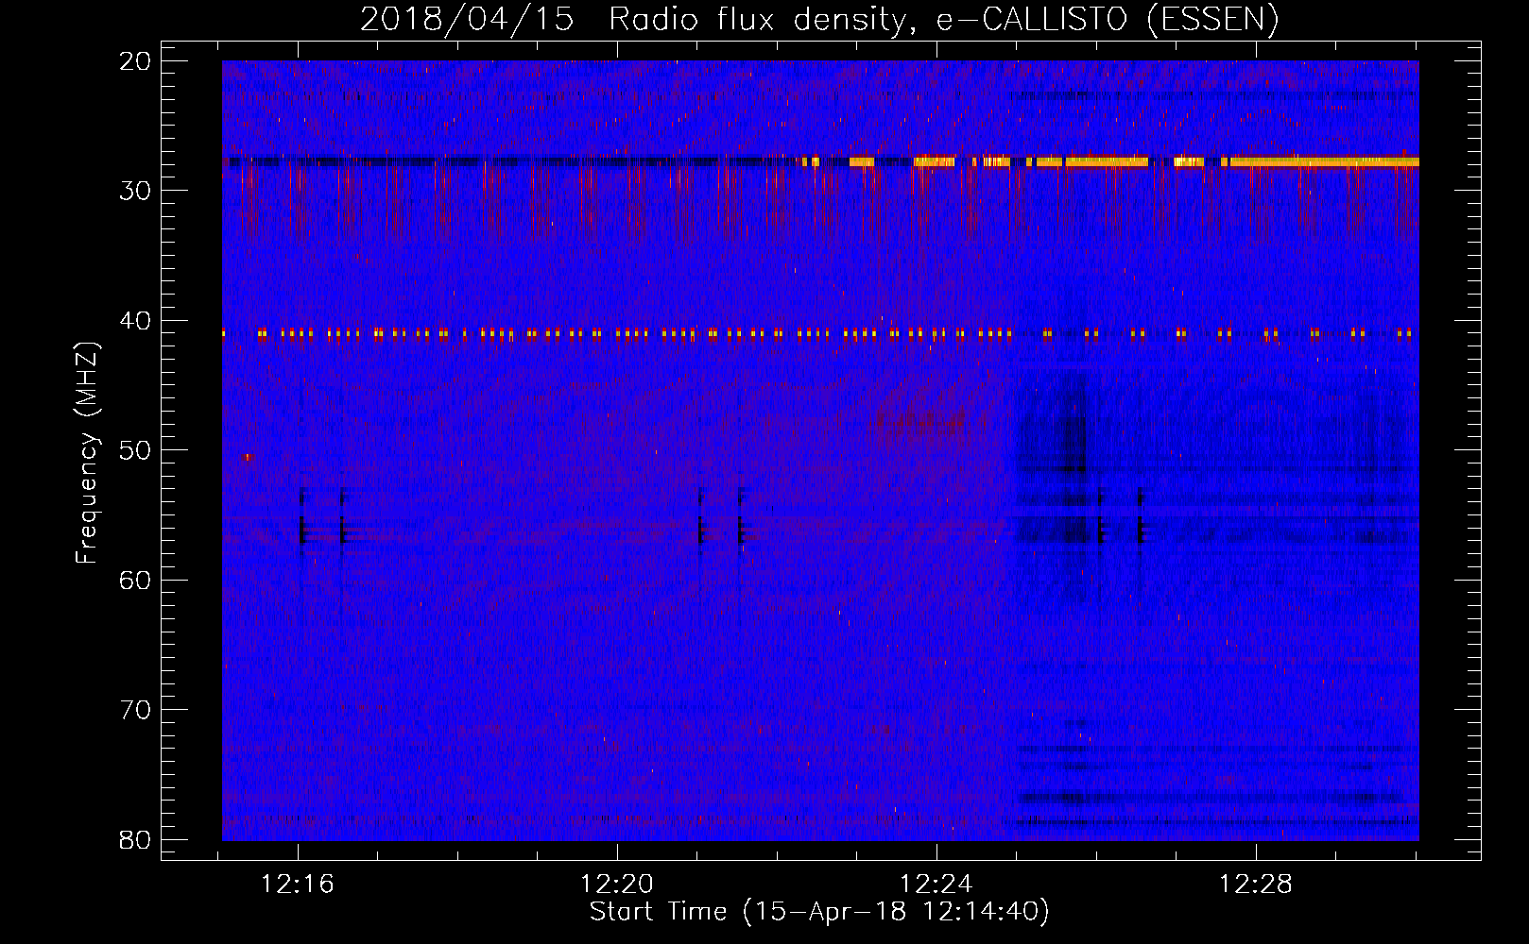
Task: Click the 30 MHz frequency tick label
Action: [135, 191]
